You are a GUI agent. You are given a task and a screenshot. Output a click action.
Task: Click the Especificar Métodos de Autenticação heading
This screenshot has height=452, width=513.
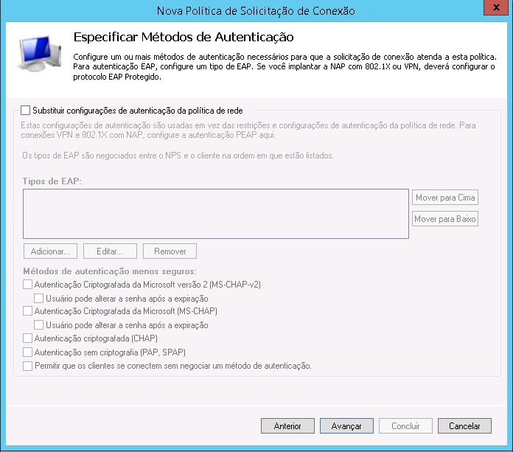pyautogui.click(x=184, y=37)
